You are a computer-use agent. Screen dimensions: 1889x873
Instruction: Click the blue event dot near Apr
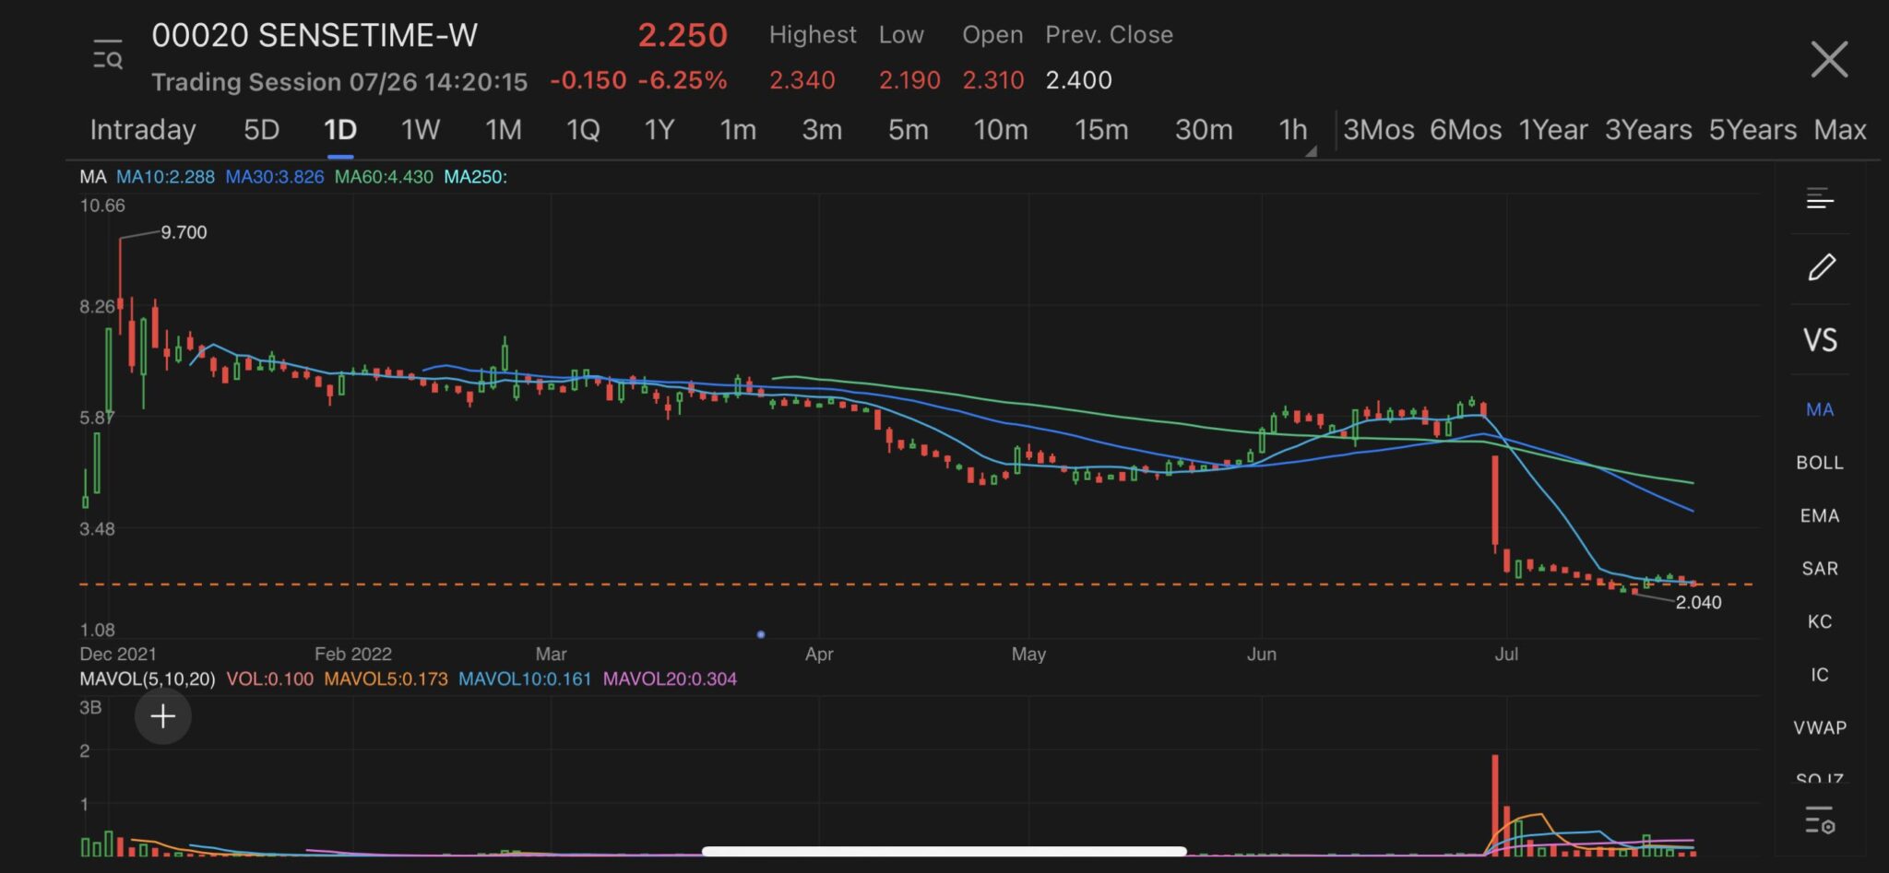[761, 634]
